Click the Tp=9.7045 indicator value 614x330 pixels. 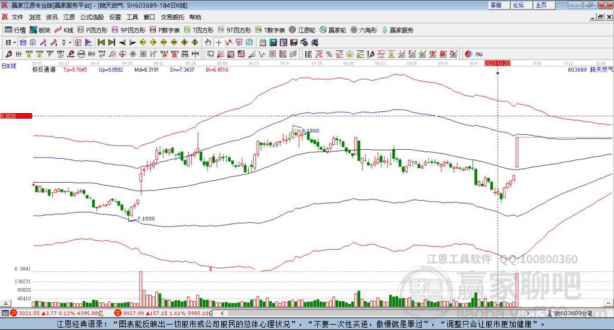75,69
